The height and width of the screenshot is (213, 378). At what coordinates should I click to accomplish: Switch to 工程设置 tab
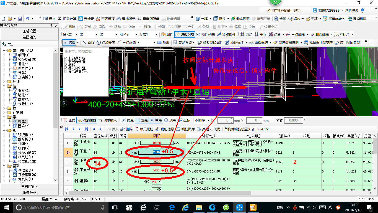click(29, 31)
